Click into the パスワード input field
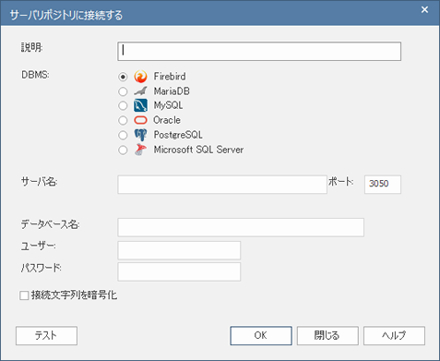 click(x=179, y=271)
